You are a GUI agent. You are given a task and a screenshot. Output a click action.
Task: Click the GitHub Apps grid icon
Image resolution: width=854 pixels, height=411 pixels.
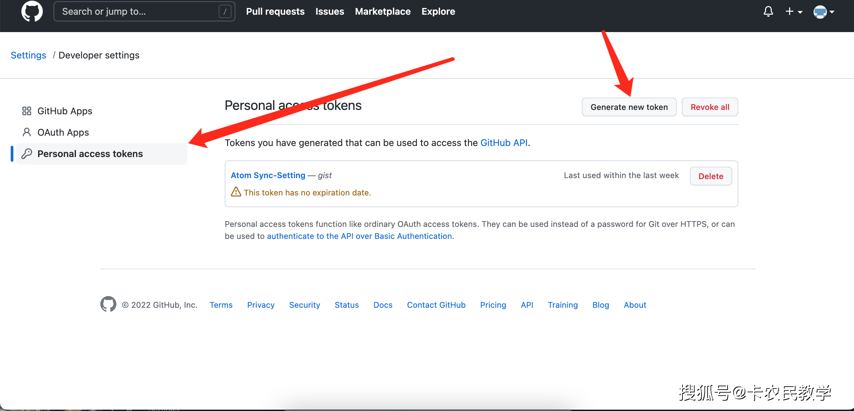coord(27,111)
